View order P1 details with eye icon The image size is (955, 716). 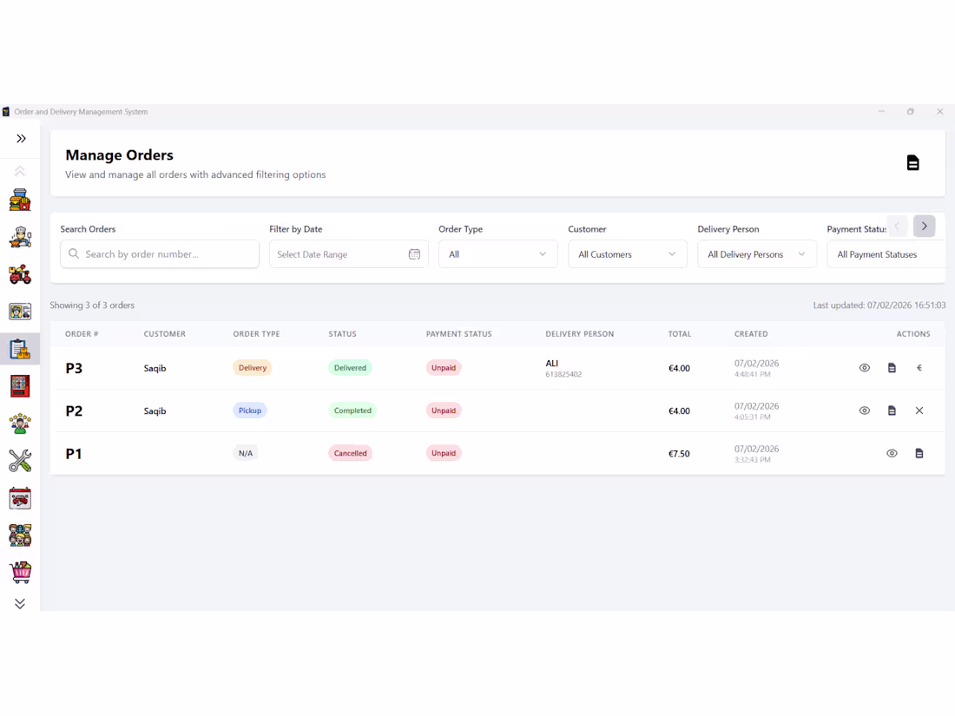[x=892, y=453]
